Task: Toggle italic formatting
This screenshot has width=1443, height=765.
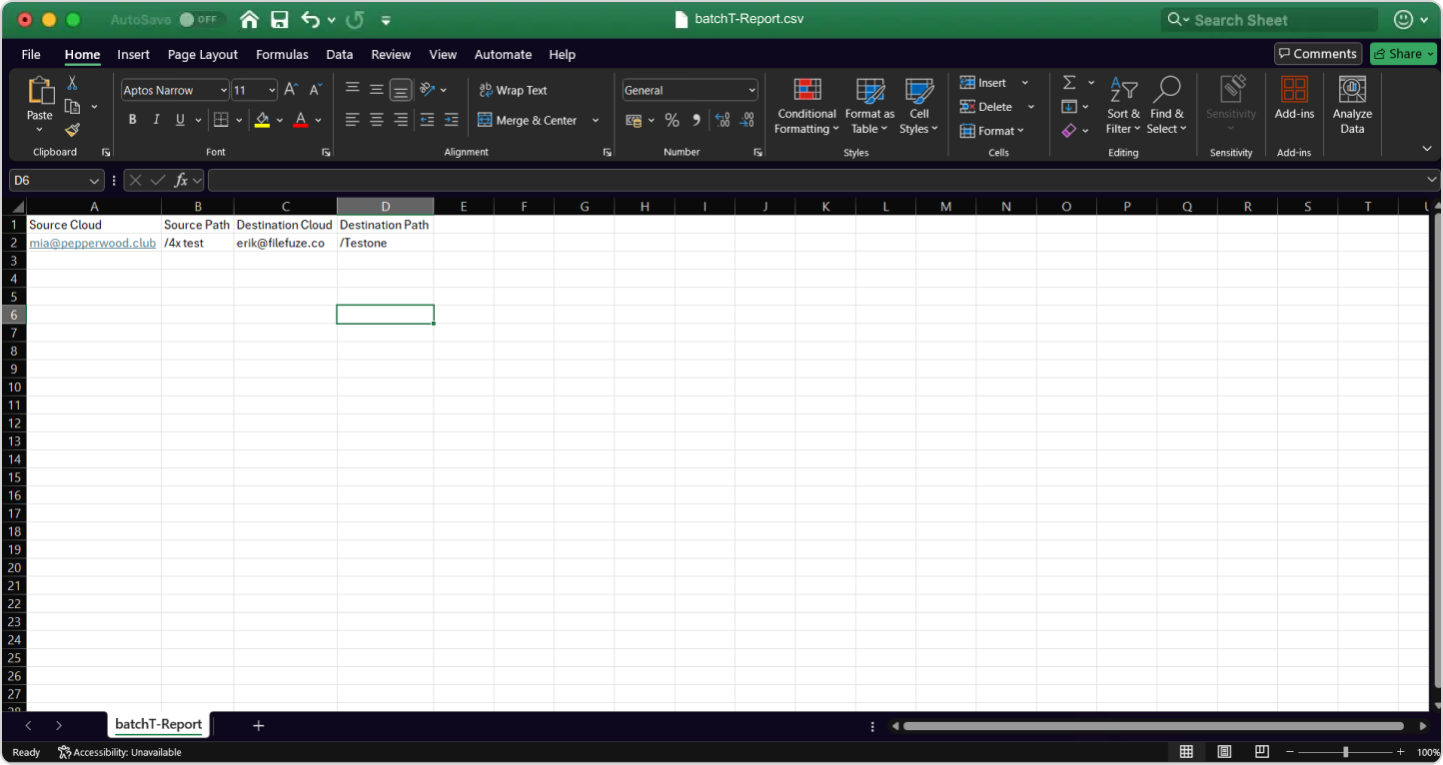Action: 156,120
